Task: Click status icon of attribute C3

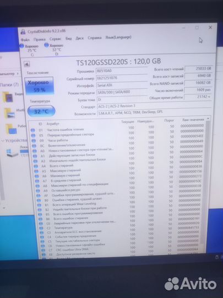Action: coord(42,233)
